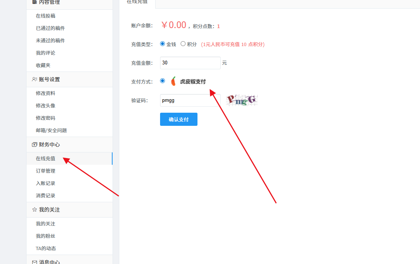Click the 消息中心 envelope icon
The image size is (420, 264).
[34, 262]
